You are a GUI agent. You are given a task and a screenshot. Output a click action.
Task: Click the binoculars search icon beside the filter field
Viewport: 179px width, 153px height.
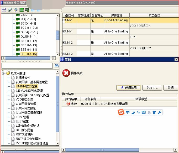(56, 66)
